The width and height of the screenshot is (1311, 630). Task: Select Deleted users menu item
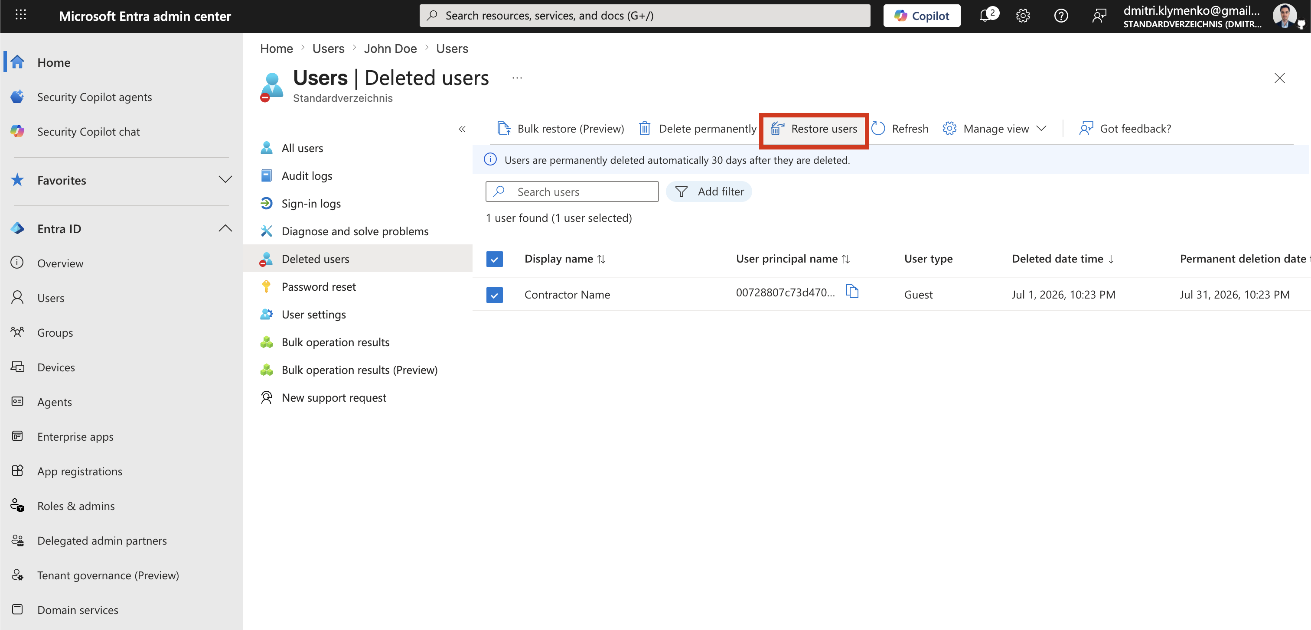click(x=357, y=259)
